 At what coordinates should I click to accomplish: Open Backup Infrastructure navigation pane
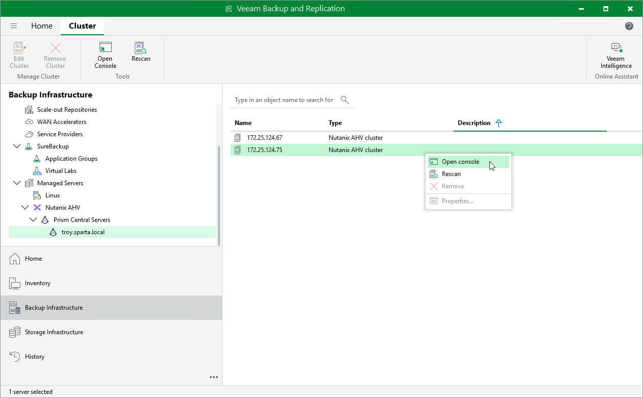pos(111,308)
